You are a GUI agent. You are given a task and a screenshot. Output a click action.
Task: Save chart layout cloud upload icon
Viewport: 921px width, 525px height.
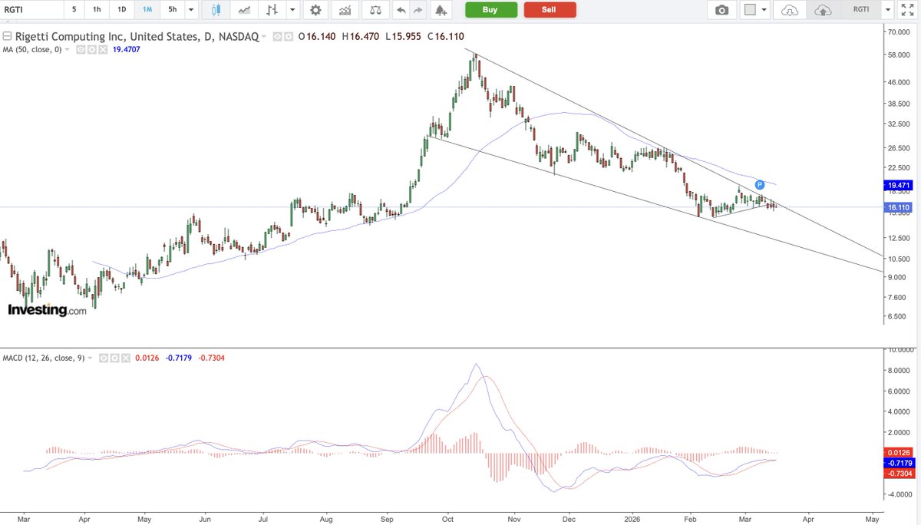(822, 10)
